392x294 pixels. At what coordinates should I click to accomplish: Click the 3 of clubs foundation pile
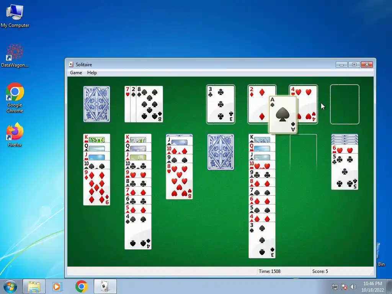coord(220,104)
